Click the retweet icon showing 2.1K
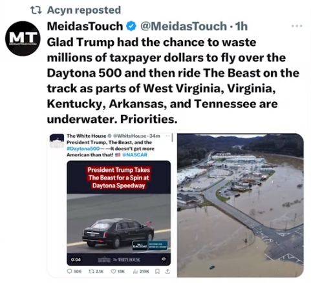 (x=91, y=271)
